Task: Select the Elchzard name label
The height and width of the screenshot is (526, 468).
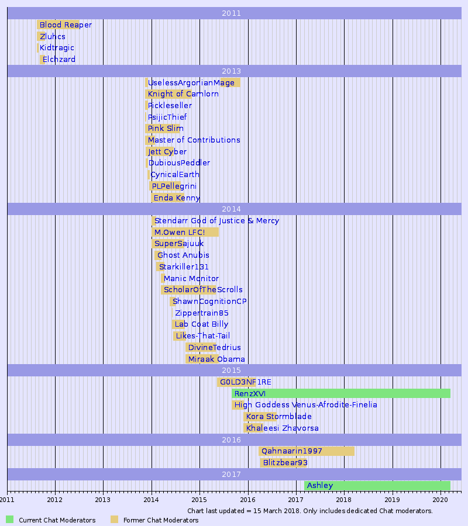Action: pos(58,59)
